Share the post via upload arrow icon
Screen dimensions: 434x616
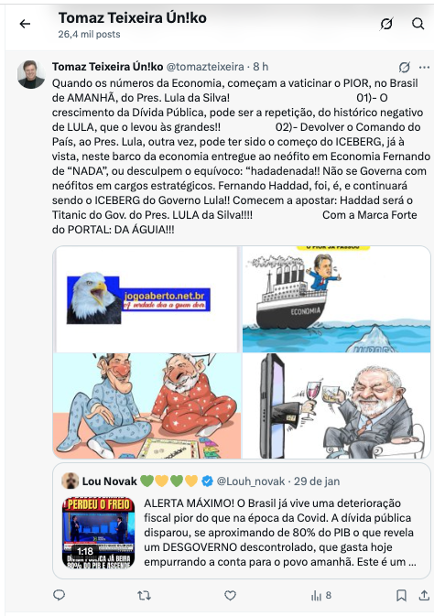click(424, 595)
